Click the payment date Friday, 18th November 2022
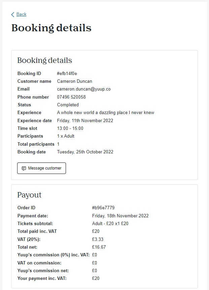The image size is (209, 290). pyautogui.click(x=120, y=216)
